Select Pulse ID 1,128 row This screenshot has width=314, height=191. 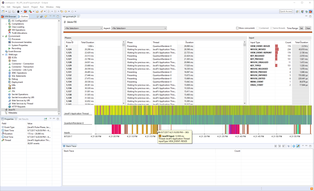[x=94, y=62]
